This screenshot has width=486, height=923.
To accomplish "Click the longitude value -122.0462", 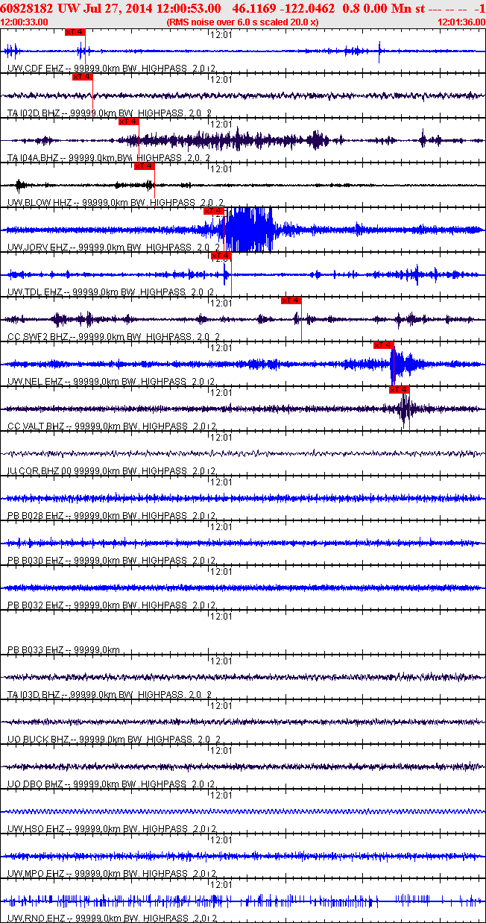I will click(x=309, y=7).
